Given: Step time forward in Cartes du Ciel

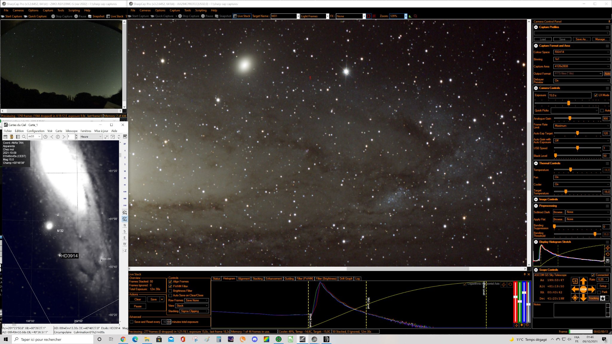Looking at the screenshot, I should pyautogui.click(x=64, y=137).
